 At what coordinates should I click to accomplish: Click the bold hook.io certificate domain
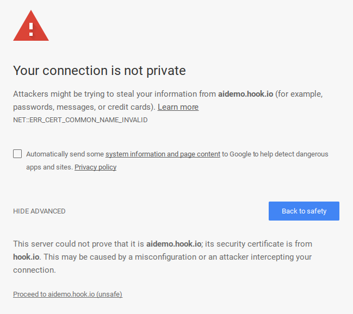pyautogui.click(x=27, y=257)
